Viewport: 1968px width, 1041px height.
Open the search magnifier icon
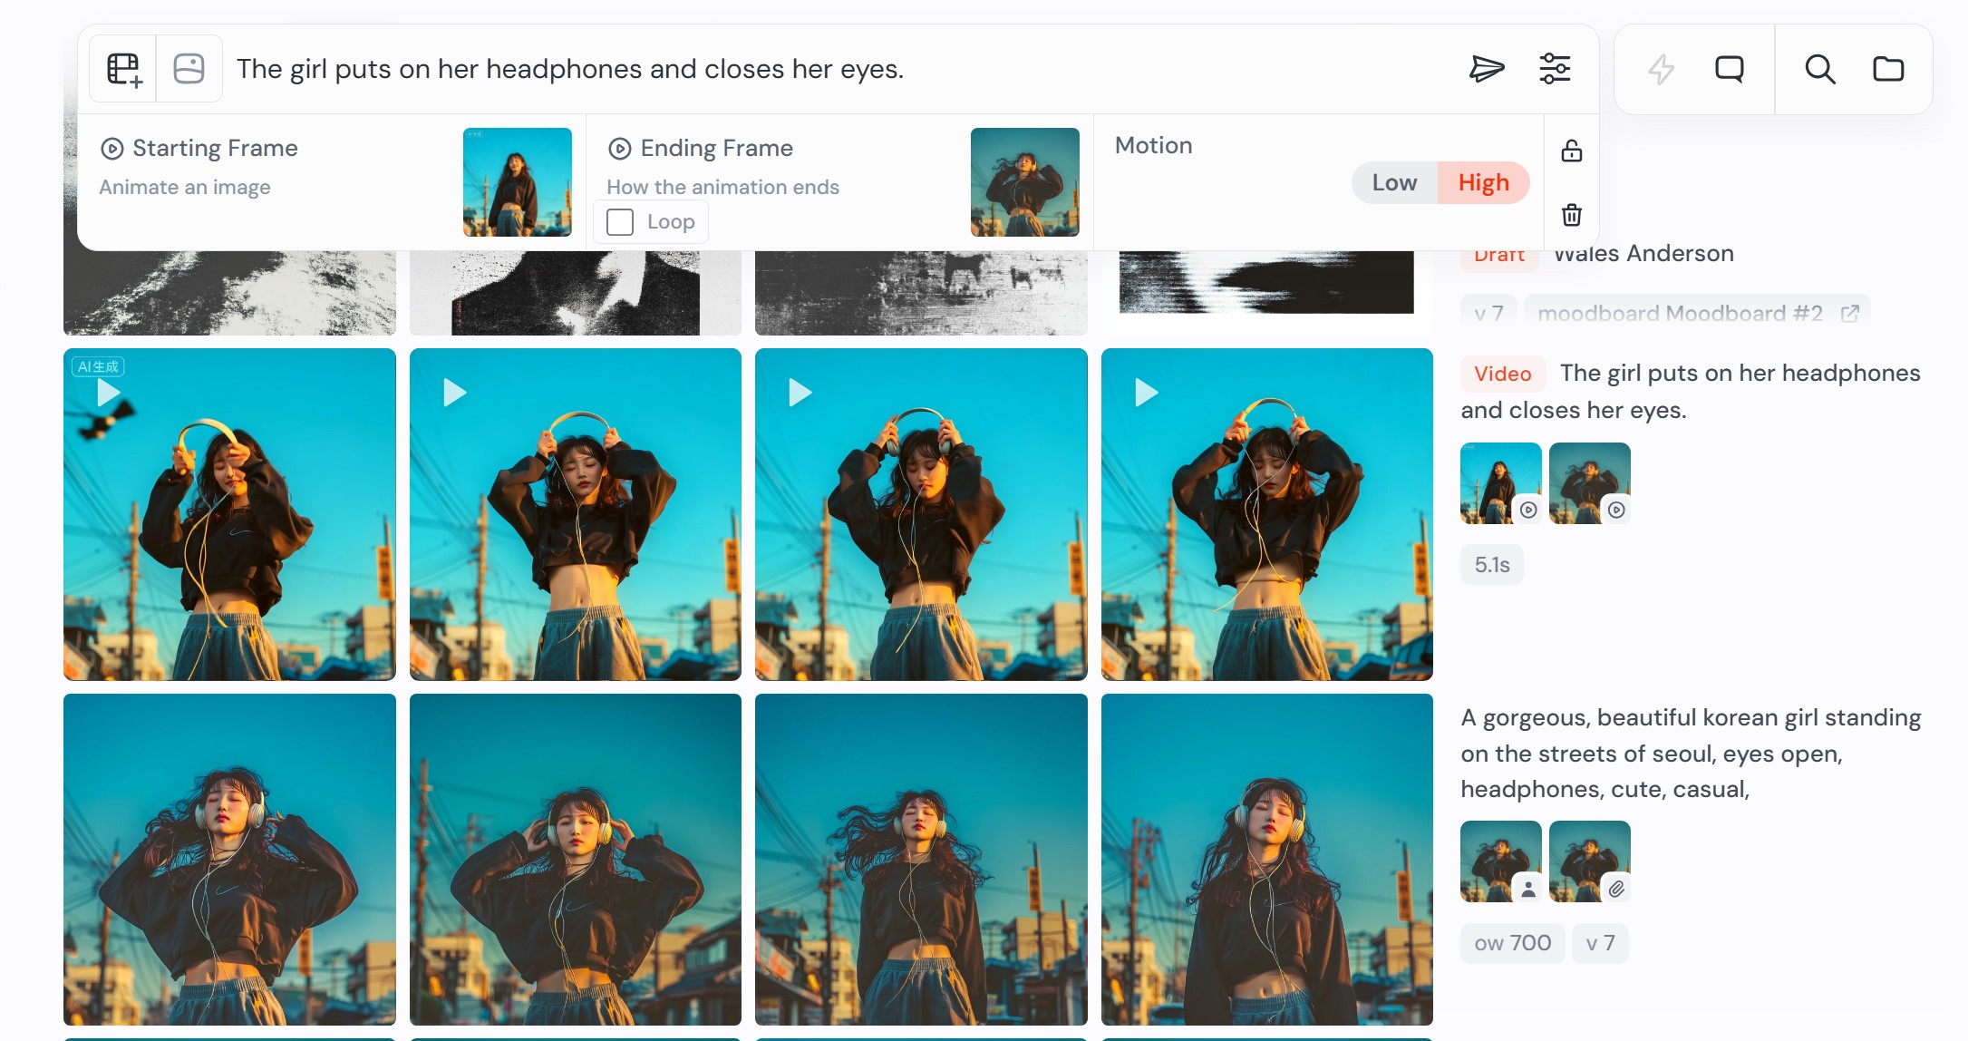tap(1819, 69)
